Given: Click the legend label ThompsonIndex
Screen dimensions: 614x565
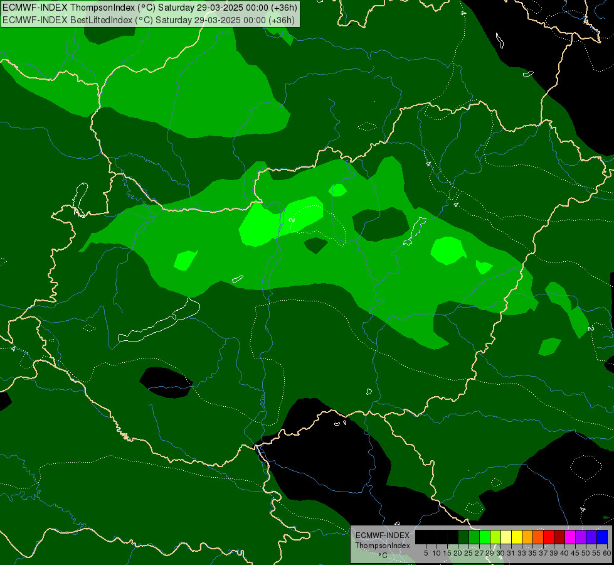Looking at the screenshot, I should click(x=383, y=546).
